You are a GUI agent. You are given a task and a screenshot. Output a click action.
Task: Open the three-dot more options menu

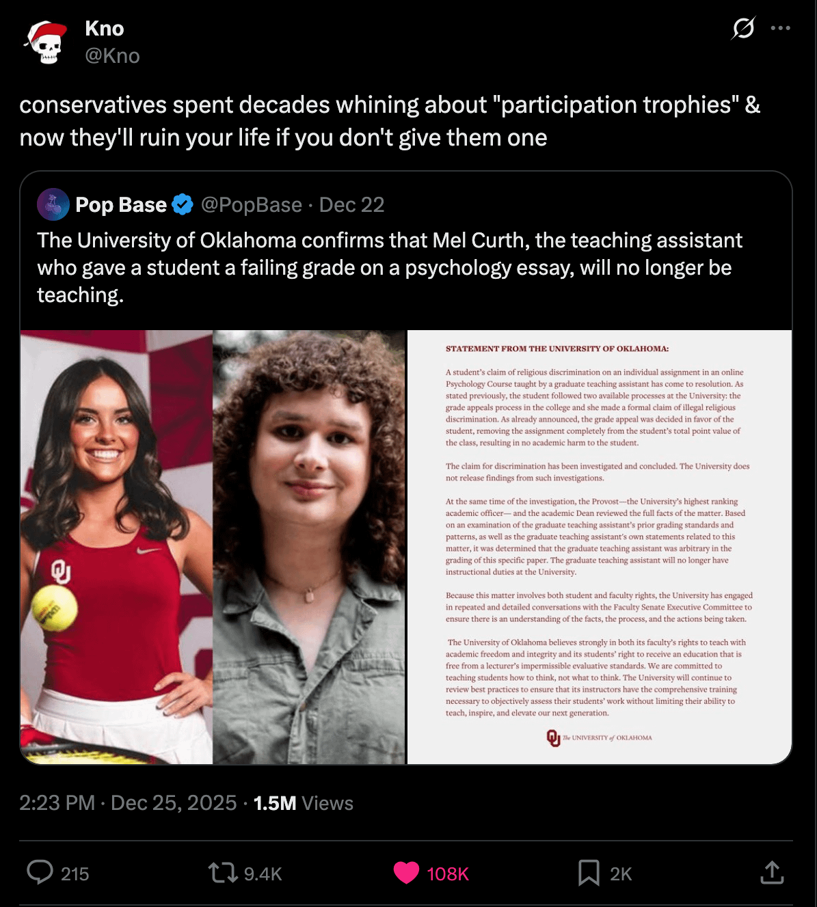click(x=780, y=28)
